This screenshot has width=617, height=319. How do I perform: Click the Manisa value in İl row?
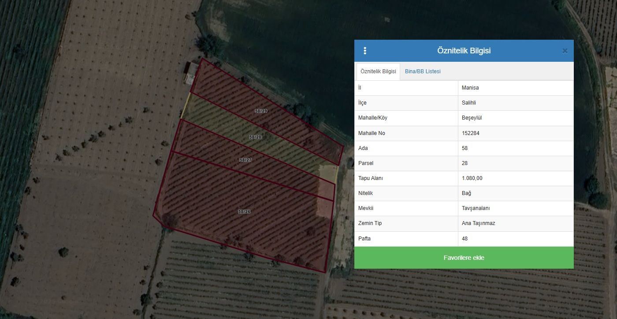coord(470,88)
